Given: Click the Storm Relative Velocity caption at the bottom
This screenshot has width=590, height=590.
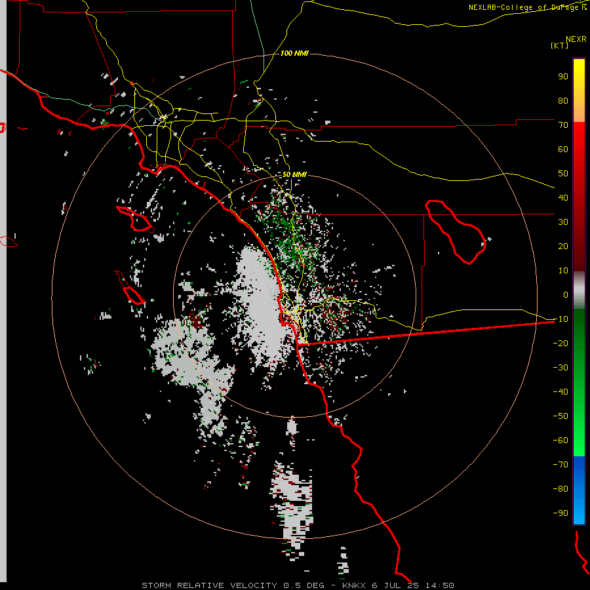Looking at the screenshot, I should point(298,585).
